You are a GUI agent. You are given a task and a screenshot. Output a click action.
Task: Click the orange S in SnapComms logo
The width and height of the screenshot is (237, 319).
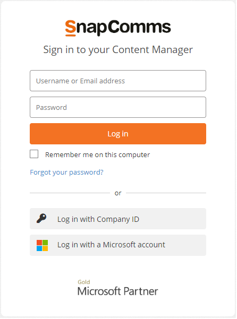[x=71, y=28]
